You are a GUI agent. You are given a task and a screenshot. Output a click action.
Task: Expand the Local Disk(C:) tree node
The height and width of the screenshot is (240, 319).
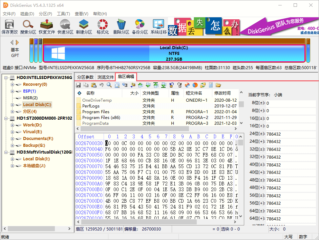tap(12, 105)
